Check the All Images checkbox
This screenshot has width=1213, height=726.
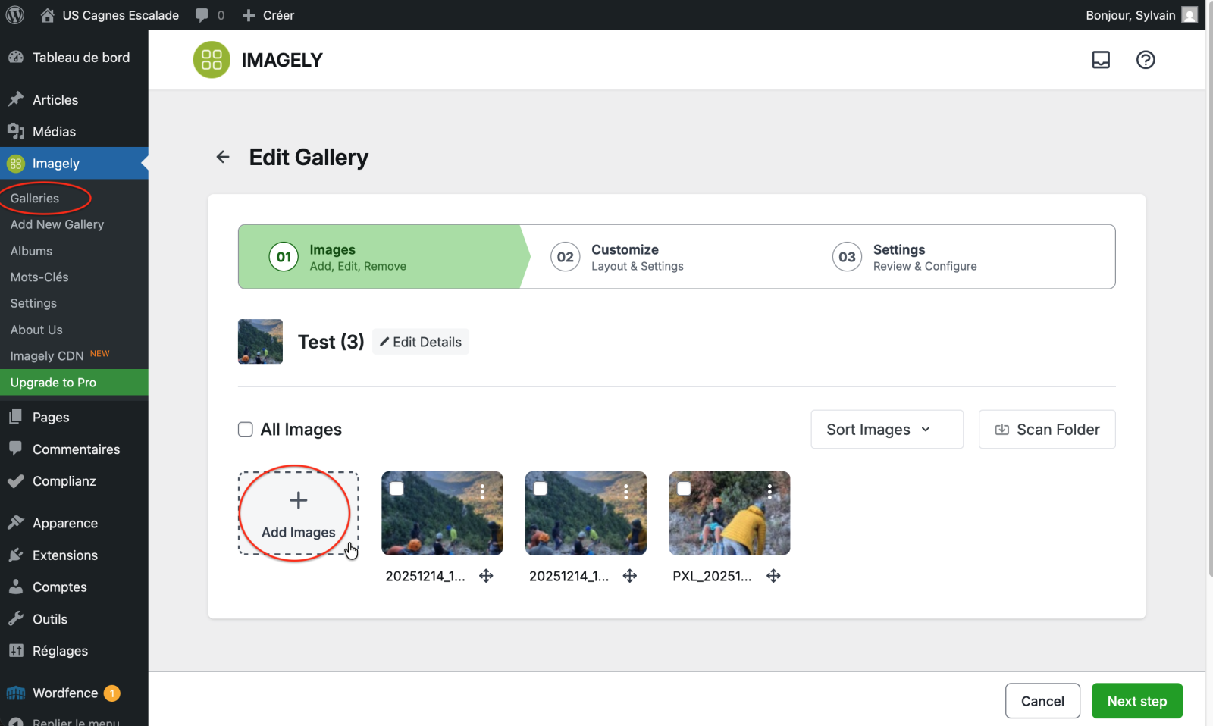tap(246, 430)
